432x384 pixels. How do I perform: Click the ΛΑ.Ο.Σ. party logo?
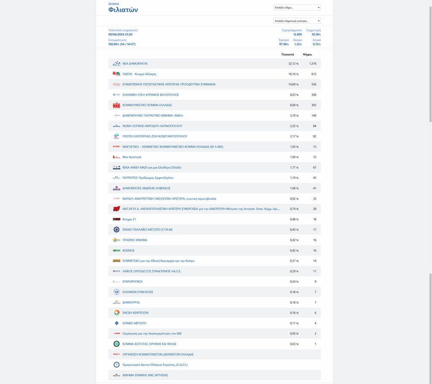[x=116, y=271]
